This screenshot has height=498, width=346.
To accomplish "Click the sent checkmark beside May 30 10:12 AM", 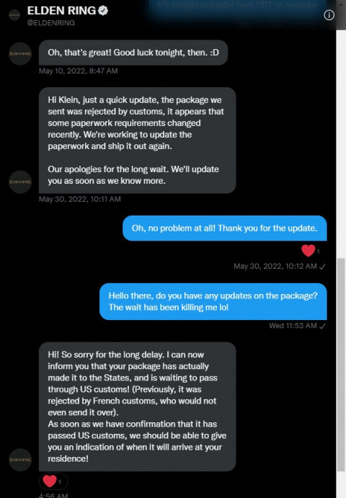I will click(x=322, y=267).
